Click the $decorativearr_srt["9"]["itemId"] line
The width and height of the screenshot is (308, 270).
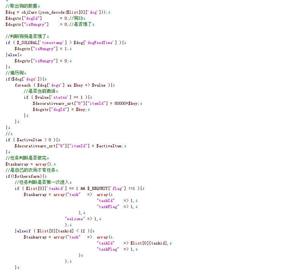[x=70, y=146]
